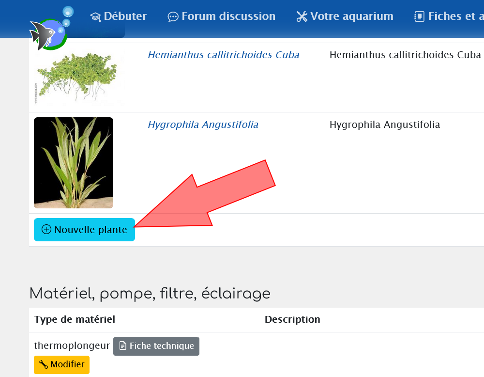This screenshot has height=377, width=484.
Task: Open the Fiches menu item
Action: (x=449, y=16)
